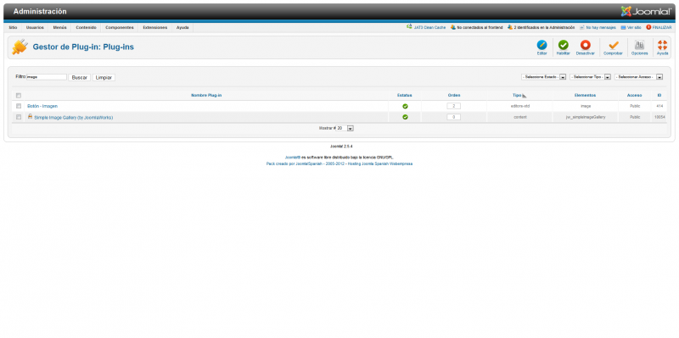This screenshot has width=679, height=338.
Task: Click the Limpiar filter button
Action: tap(104, 77)
